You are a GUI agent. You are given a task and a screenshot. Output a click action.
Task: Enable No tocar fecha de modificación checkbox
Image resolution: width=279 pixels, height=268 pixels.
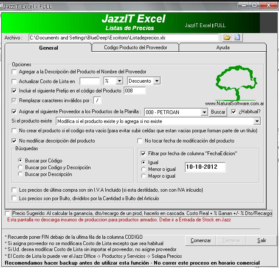[140, 141]
